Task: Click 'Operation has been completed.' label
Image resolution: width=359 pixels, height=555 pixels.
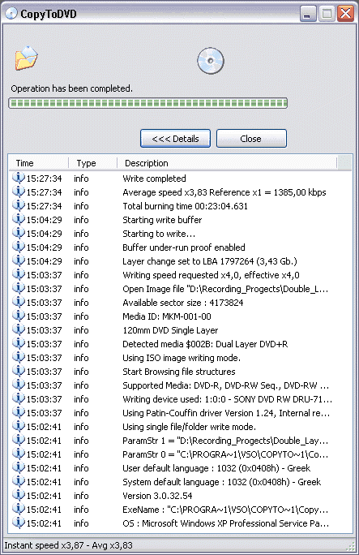Action: 72,88
